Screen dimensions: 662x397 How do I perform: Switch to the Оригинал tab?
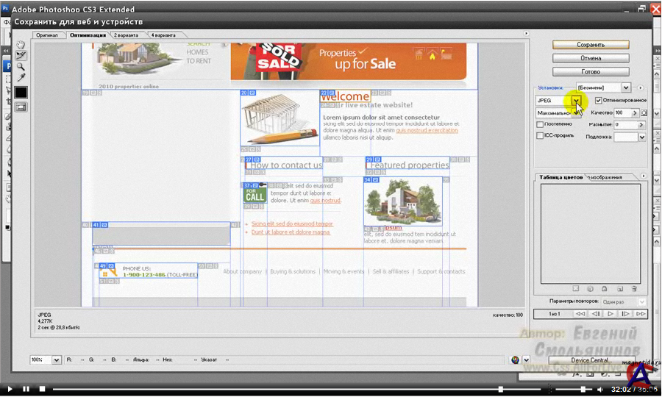point(46,35)
